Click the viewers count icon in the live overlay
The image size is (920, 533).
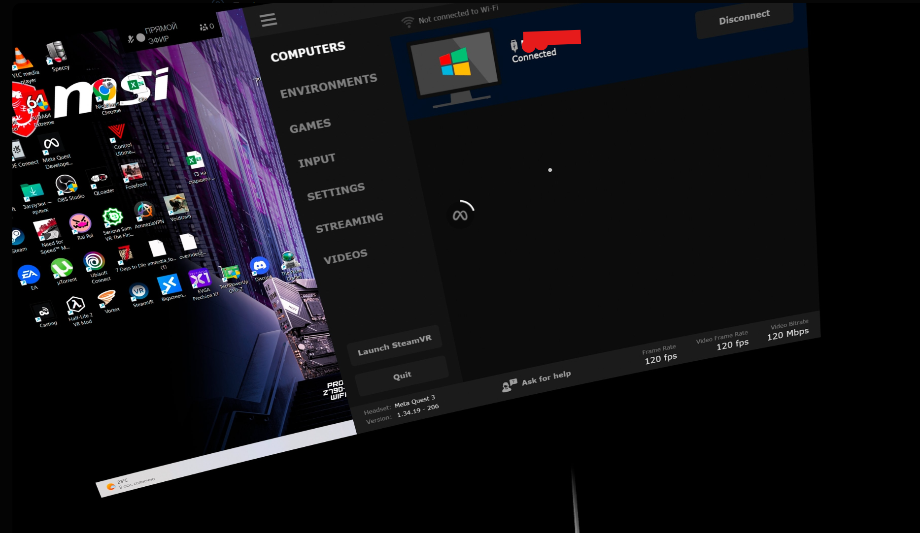pos(204,27)
